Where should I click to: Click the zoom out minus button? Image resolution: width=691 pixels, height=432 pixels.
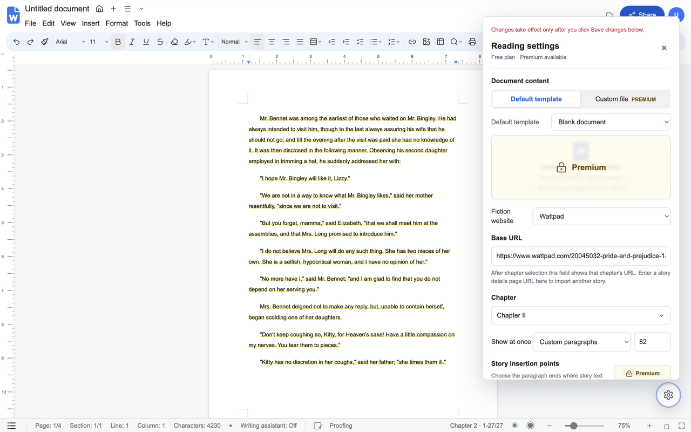pos(550,426)
